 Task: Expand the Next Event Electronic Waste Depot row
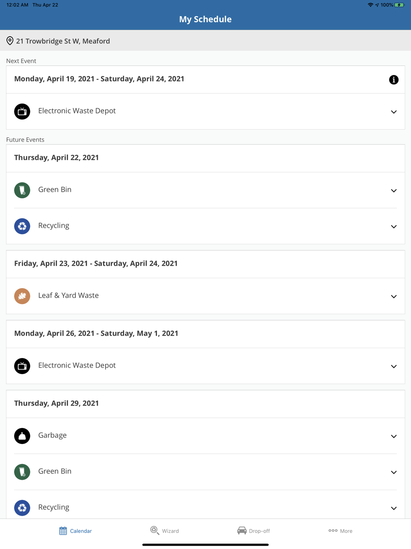(x=393, y=112)
